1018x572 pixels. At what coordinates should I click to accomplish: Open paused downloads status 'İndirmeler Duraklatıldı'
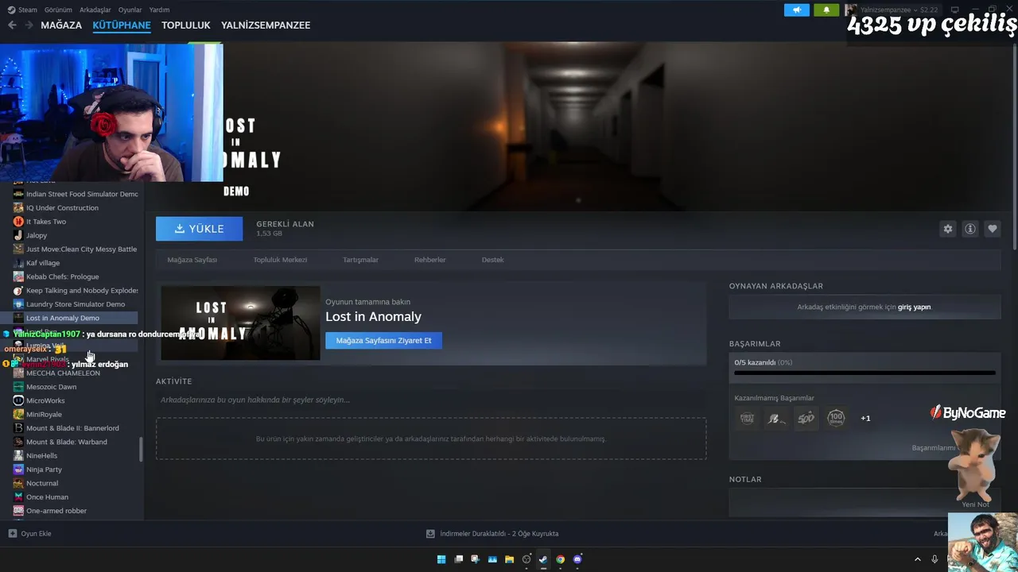pos(492,534)
